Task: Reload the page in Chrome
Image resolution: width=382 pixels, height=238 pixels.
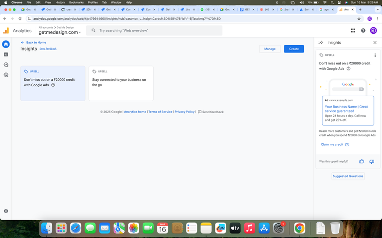Action: 20,19
